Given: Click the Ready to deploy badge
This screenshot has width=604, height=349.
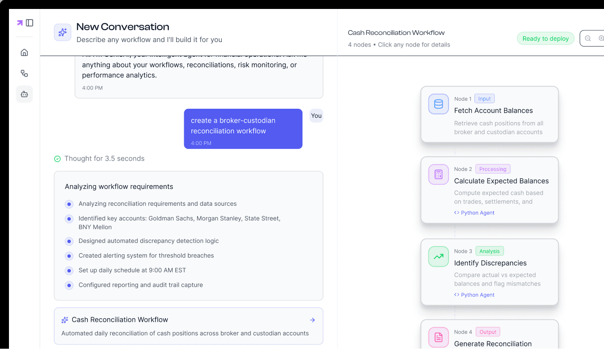Looking at the screenshot, I should (545, 38).
